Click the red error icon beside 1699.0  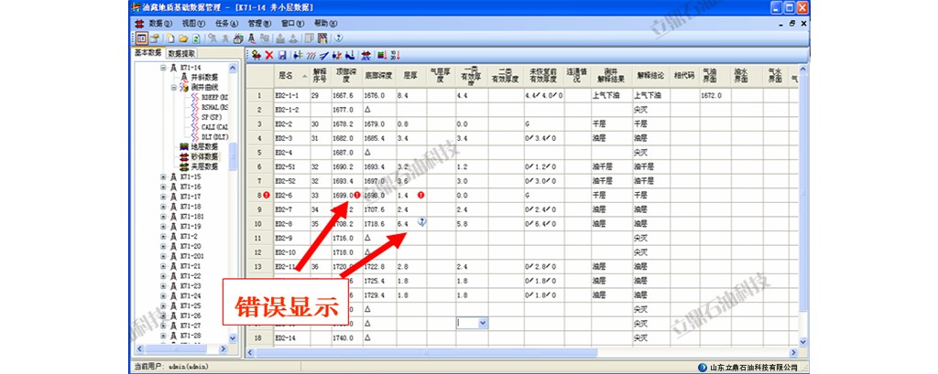tap(356, 195)
